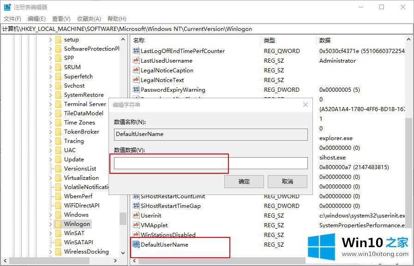
Task: Expand the Windows tree node
Action: tap(50, 214)
